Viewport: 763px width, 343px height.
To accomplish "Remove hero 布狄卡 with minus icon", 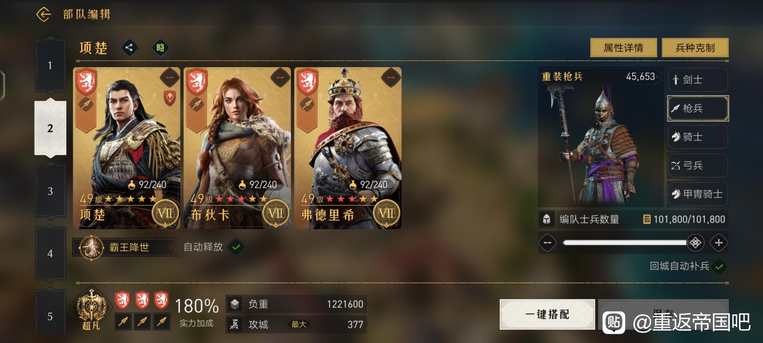I will point(280,77).
